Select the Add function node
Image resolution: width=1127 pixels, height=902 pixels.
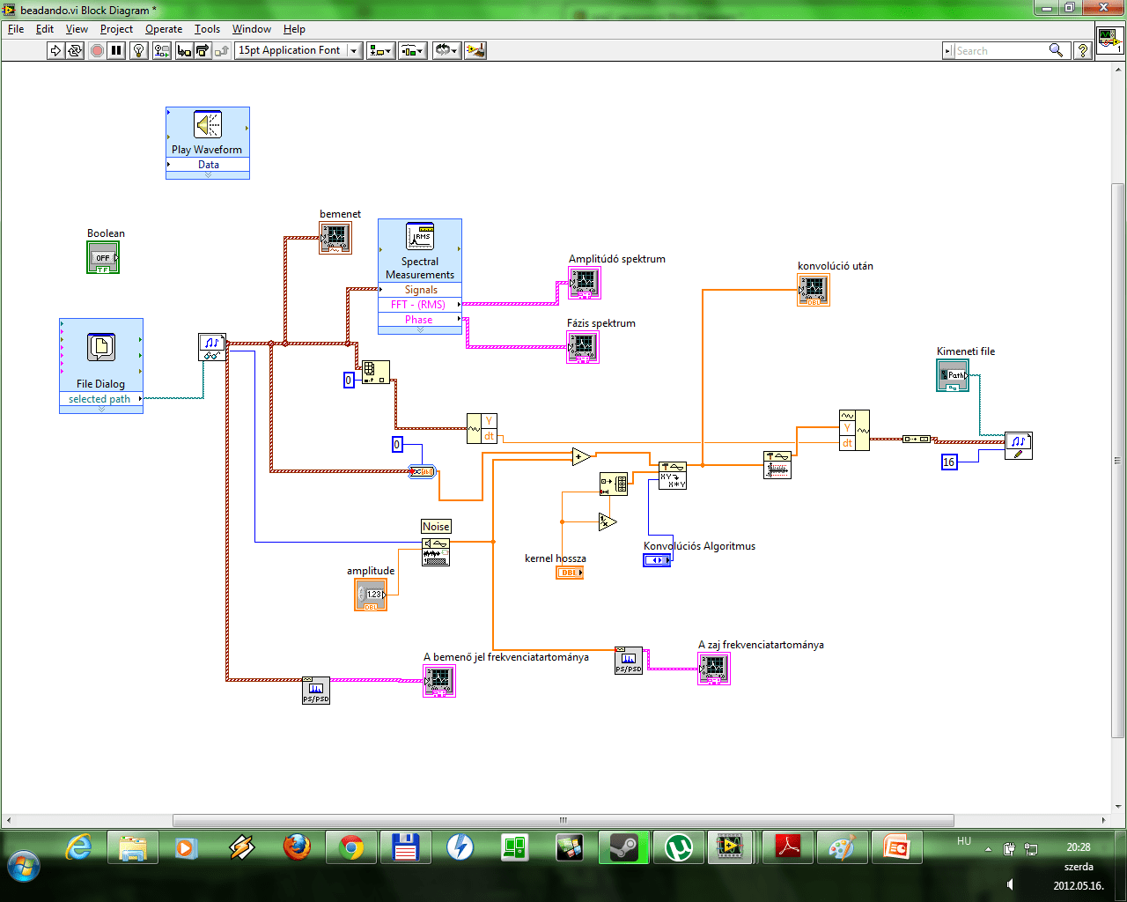581,455
